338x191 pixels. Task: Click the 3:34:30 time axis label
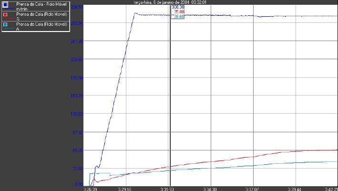pos(210,189)
